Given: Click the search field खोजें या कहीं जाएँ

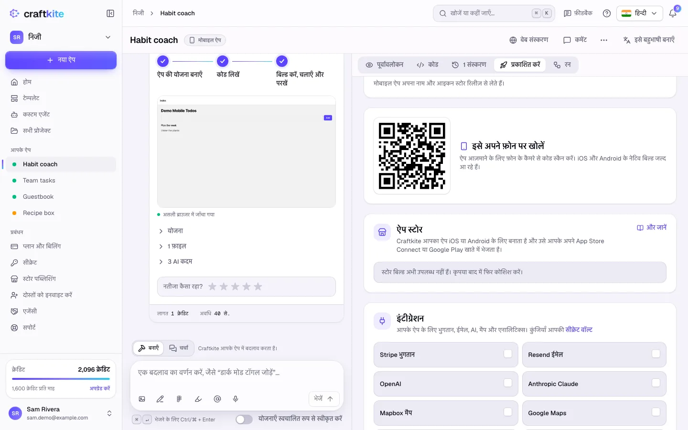Looking at the screenshot, I should click(494, 13).
